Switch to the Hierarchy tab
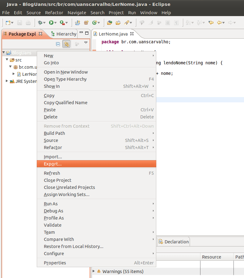This screenshot has height=278, width=244. click(x=64, y=34)
